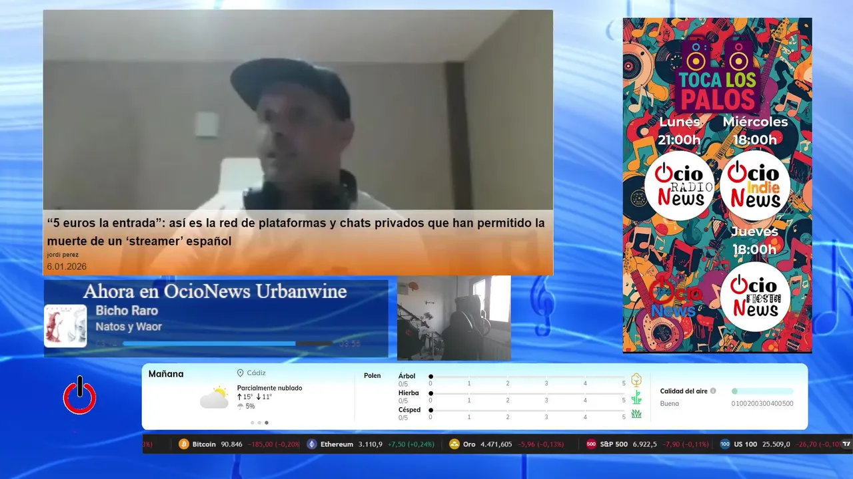Select the first weather carousel dot
The width and height of the screenshot is (853, 479).
click(x=252, y=422)
